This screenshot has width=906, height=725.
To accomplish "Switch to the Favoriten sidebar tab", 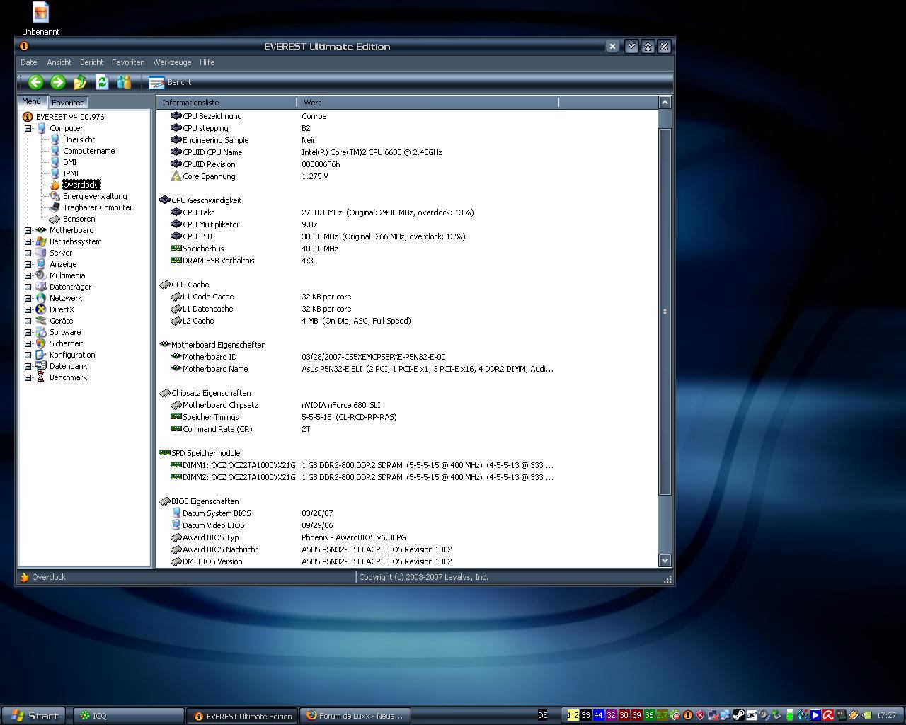I will pos(68,103).
